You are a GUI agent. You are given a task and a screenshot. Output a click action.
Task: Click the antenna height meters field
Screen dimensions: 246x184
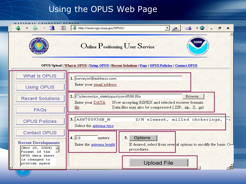86,138
